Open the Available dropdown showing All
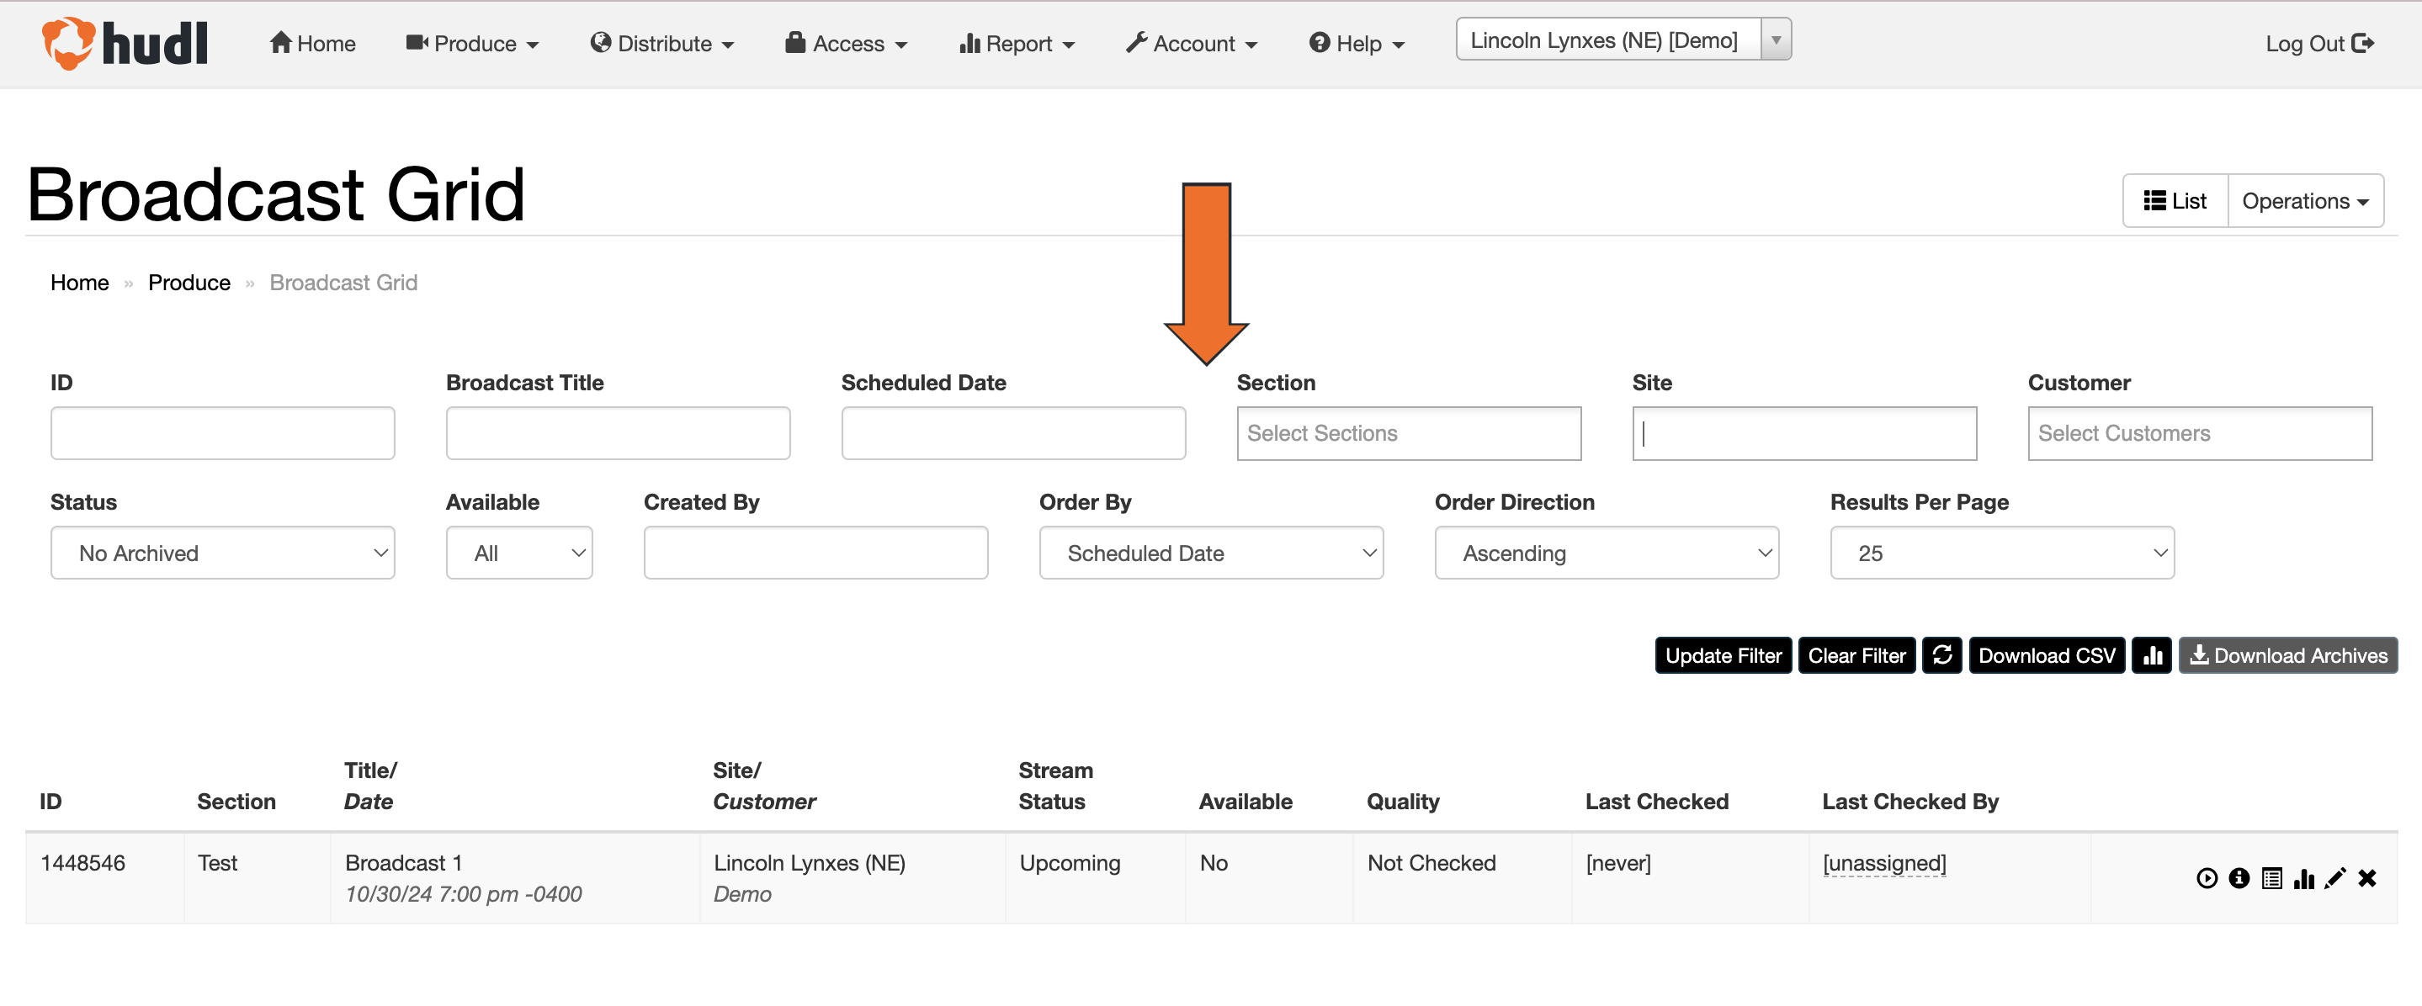The image size is (2422, 1006). click(519, 553)
